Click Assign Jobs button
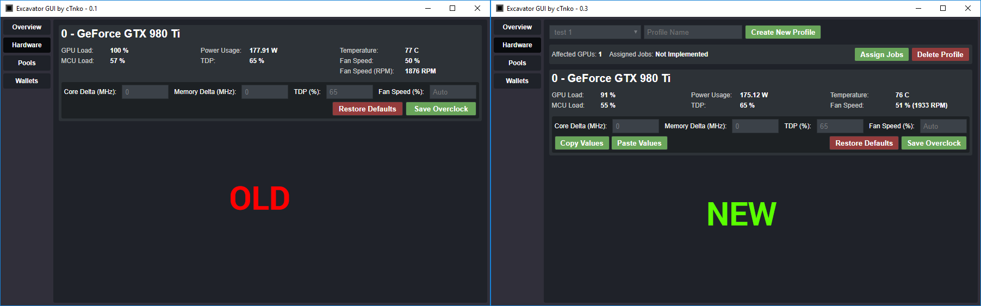 [x=881, y=54]
